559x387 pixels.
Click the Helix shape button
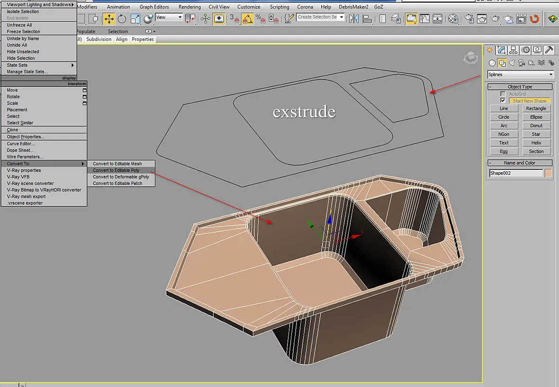coord(536,143)
